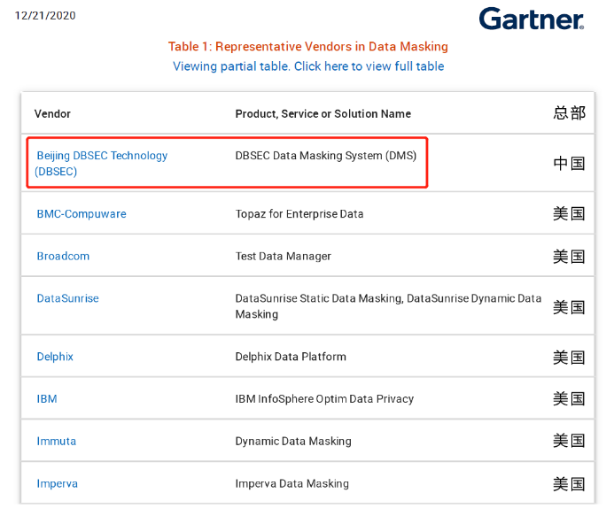
Task: Open the Immuta vendor link
Action: (x=57, y=442)
